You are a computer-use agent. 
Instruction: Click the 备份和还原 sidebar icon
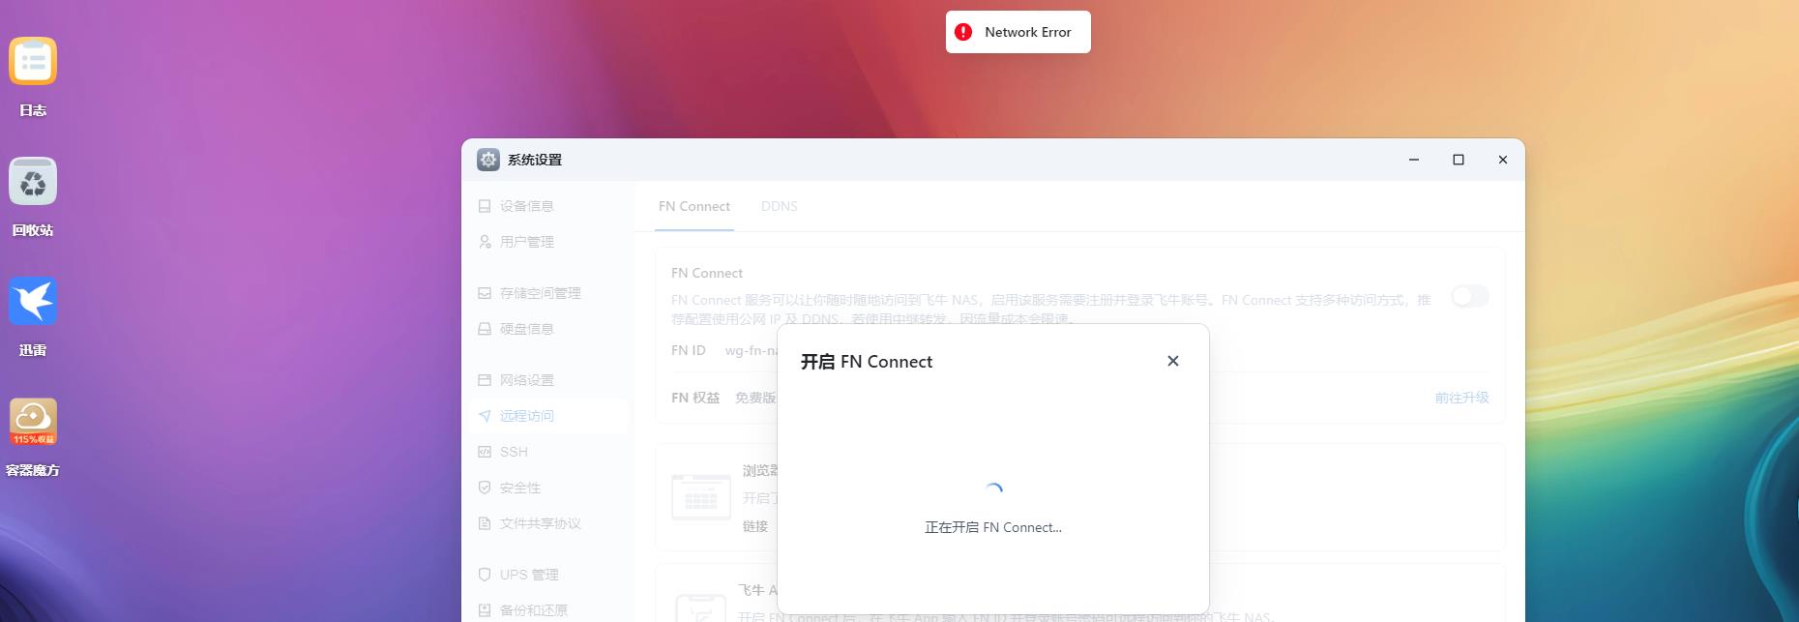(x=485, y=610)
